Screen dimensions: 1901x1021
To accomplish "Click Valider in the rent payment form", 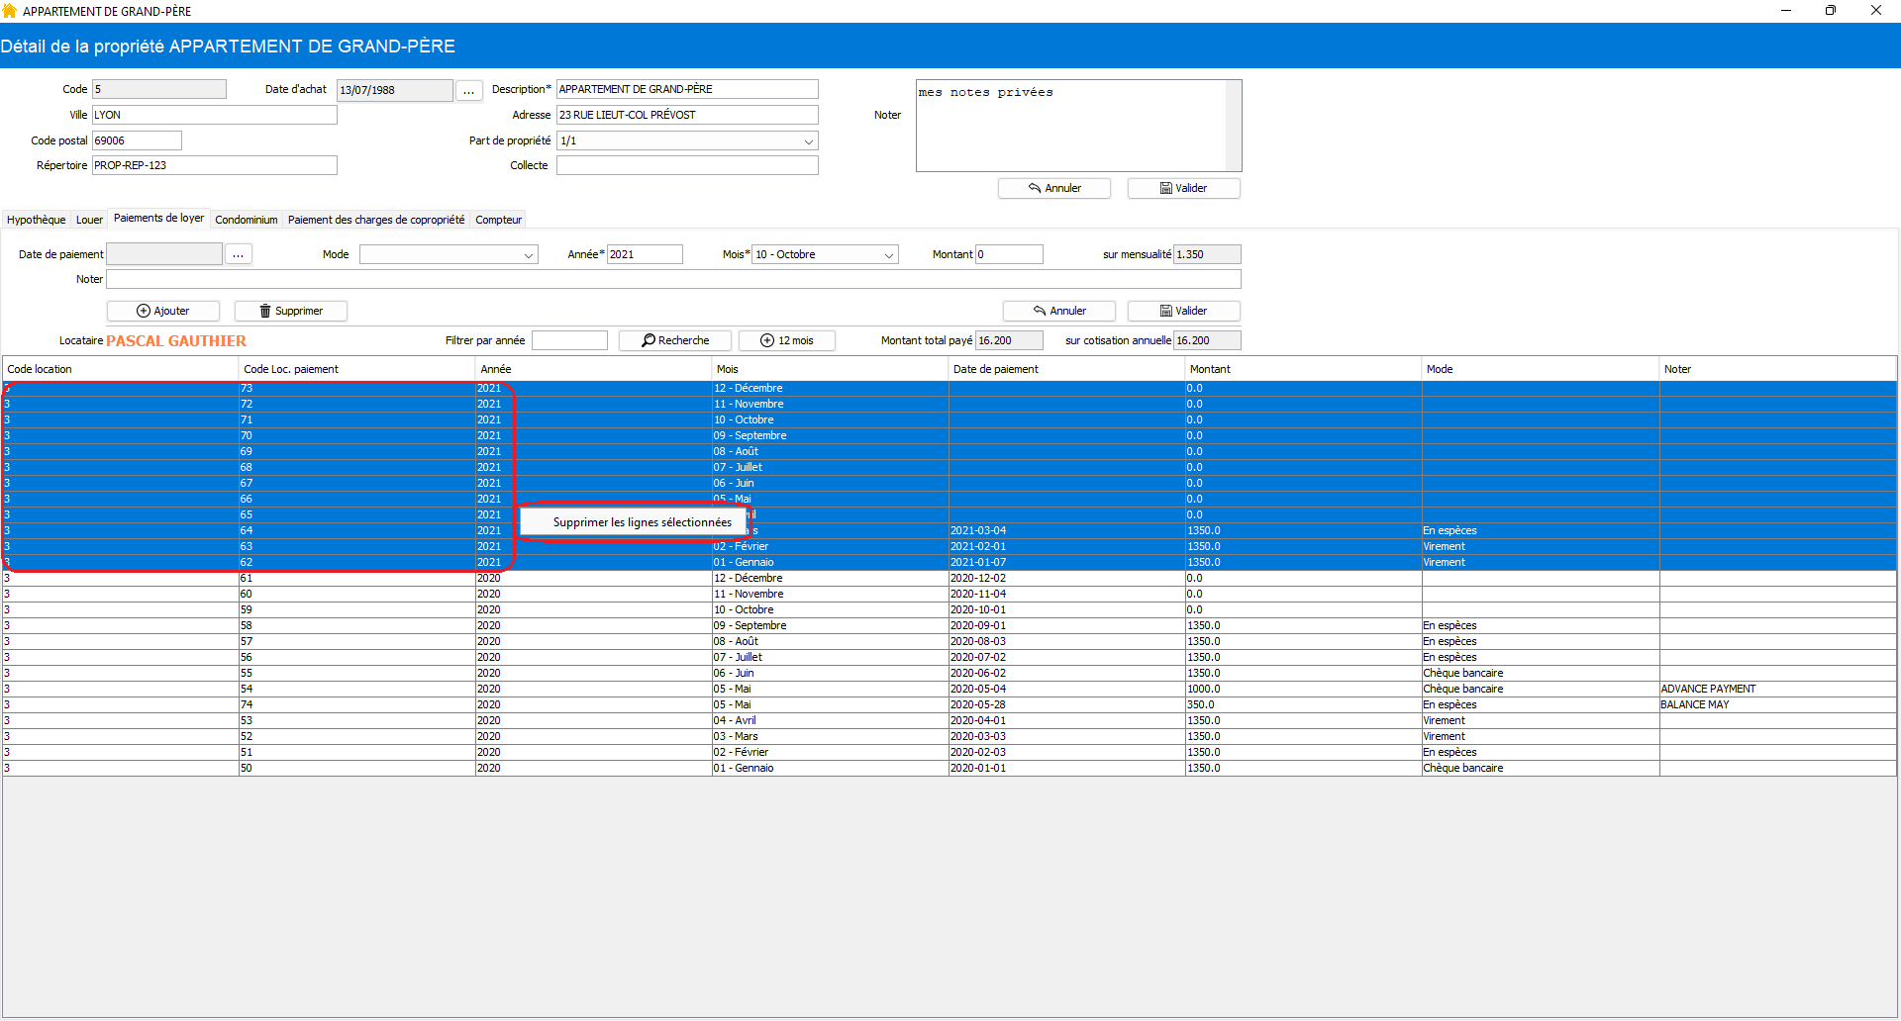I will click(1184, 311).
